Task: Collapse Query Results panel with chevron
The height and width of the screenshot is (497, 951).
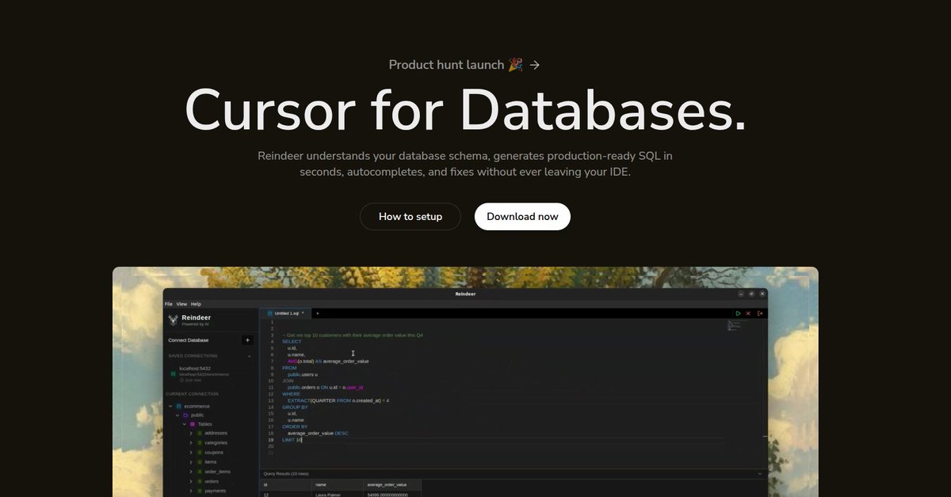Action: pos(760,473)
